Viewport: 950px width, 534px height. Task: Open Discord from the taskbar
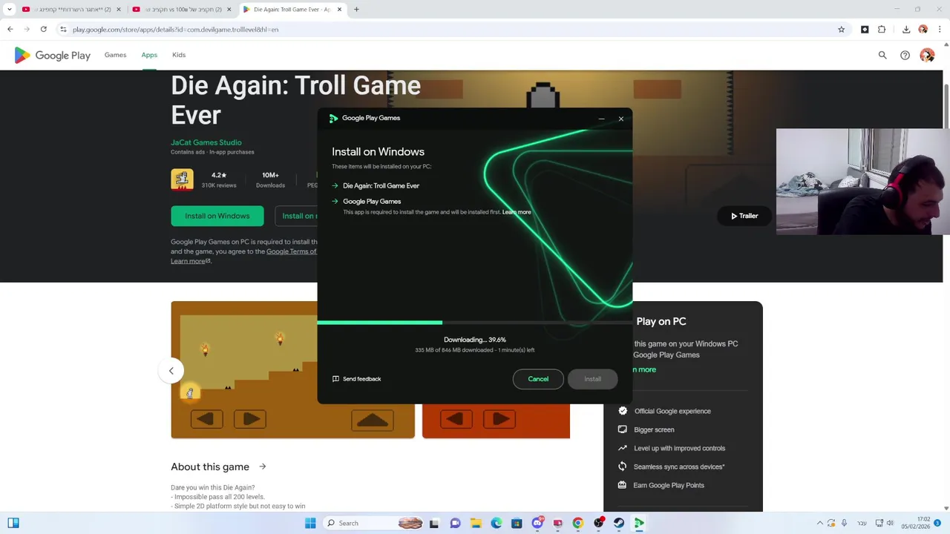pyautogui.click(x=537, y=523)
